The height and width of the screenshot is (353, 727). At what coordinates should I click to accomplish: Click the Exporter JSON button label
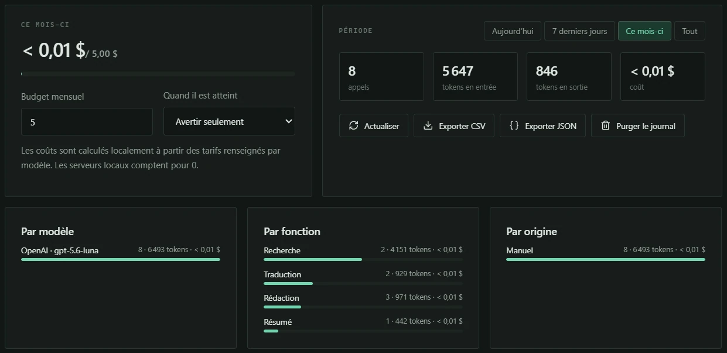pyautogui.click(x=551, y=126)
